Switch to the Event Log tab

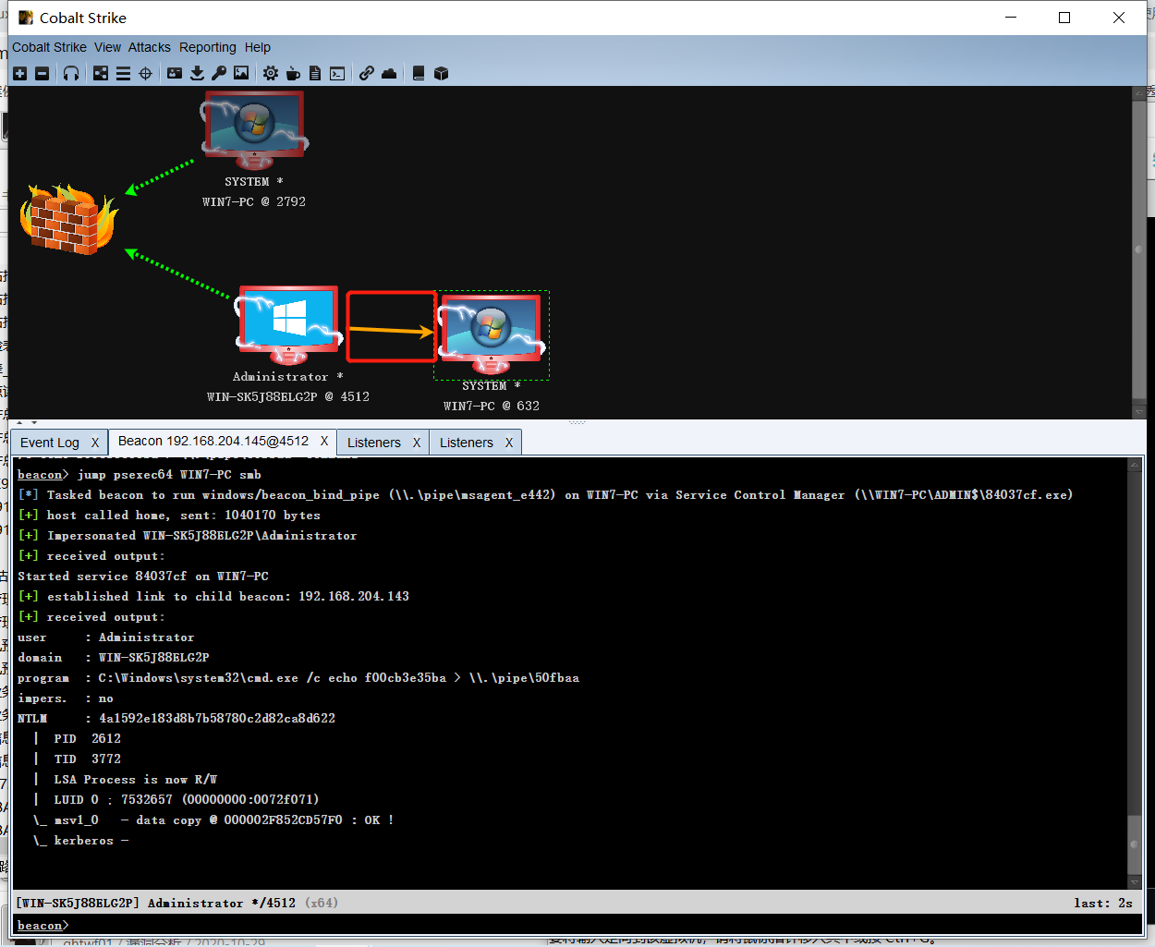coord(50,443)
